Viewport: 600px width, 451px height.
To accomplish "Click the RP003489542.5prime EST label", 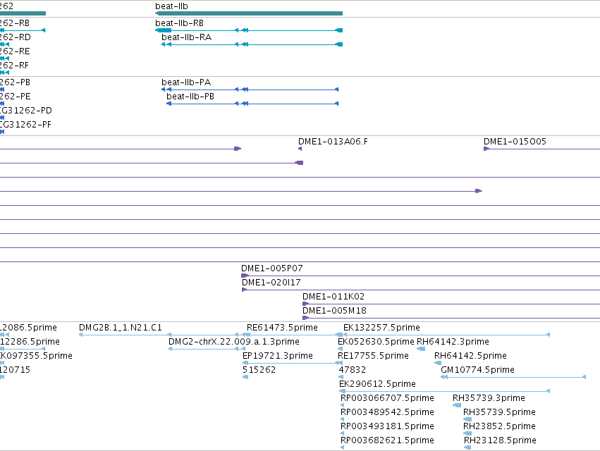I will 387,412.
